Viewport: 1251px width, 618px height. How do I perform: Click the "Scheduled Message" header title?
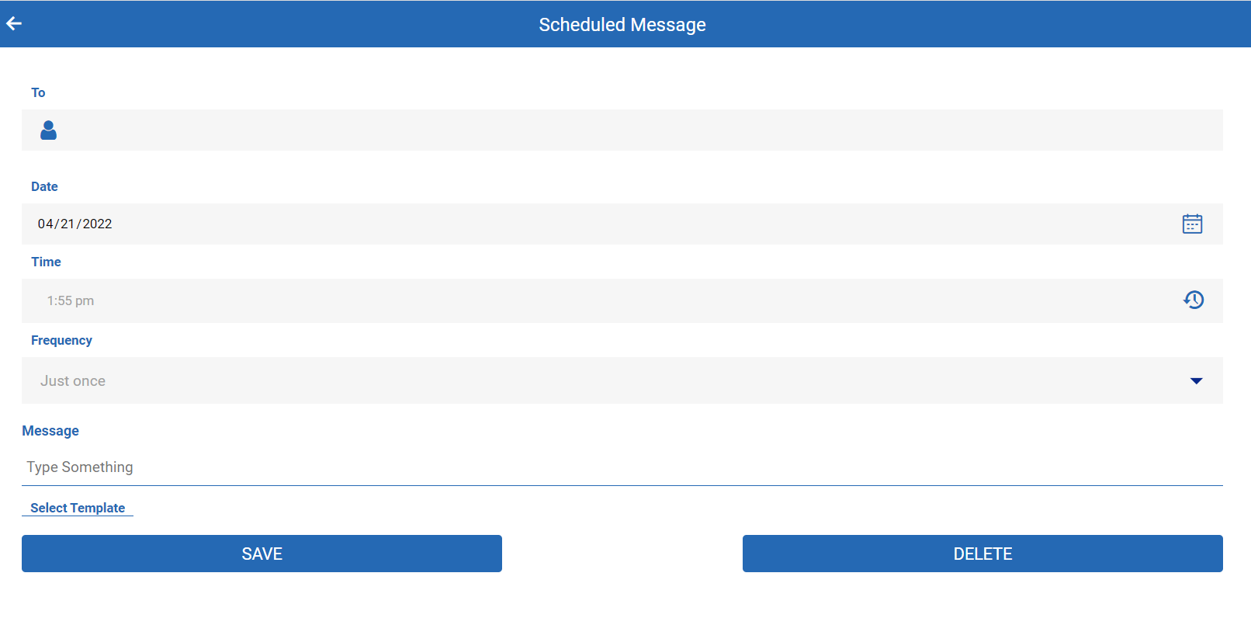[622, 25]
